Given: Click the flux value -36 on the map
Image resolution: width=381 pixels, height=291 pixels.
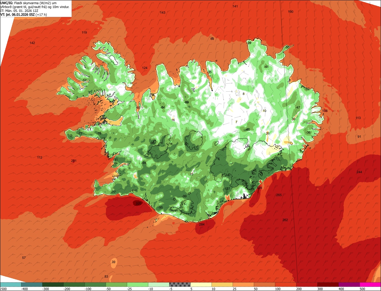Looking at the screenshot, I should (x=308, y=132).
